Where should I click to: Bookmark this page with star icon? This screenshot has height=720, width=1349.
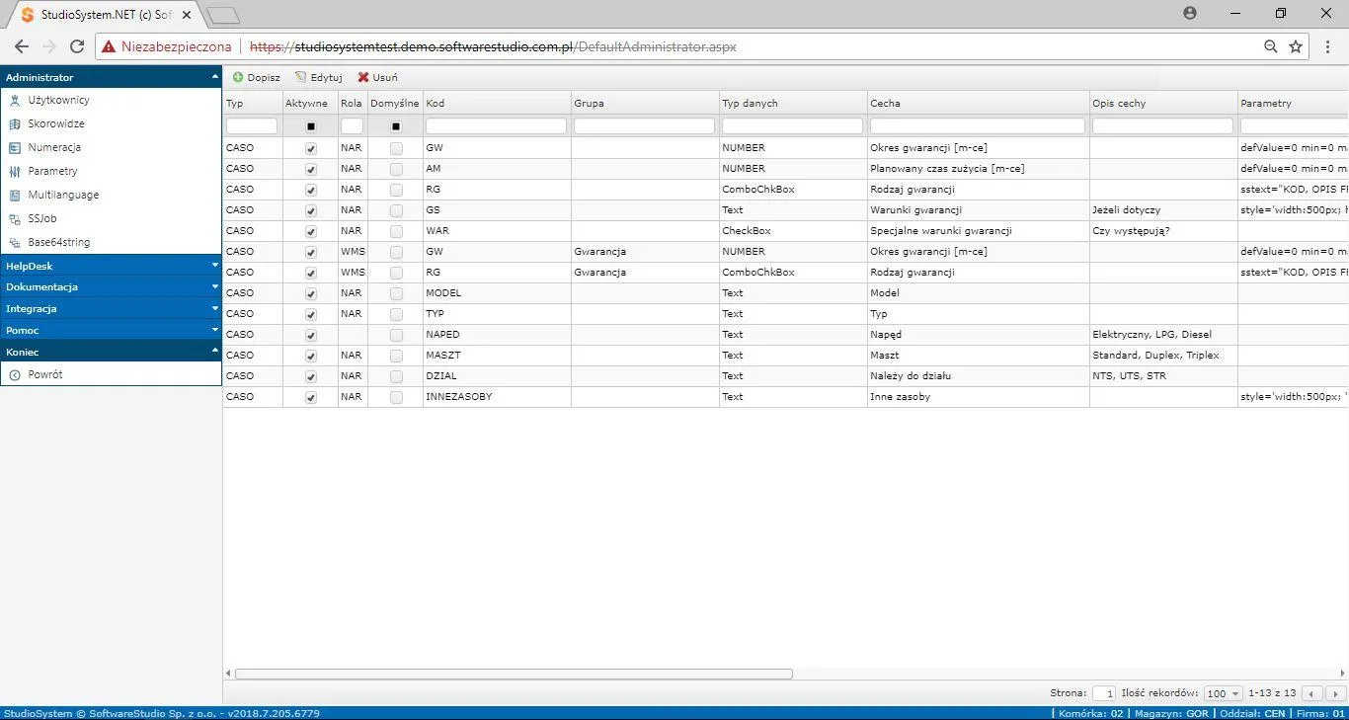tap(1296, 46)
